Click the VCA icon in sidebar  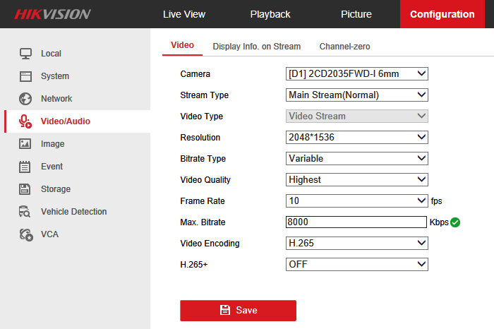(x=26, y=234)
